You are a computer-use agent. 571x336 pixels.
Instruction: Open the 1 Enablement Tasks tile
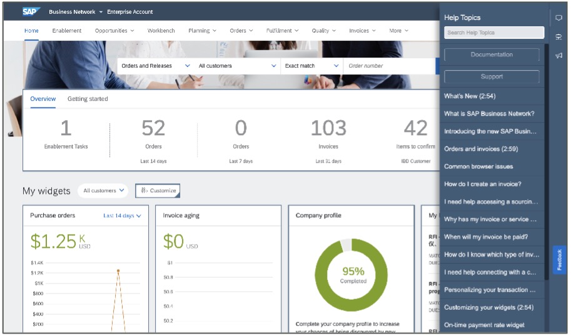(x=66, y=134)
